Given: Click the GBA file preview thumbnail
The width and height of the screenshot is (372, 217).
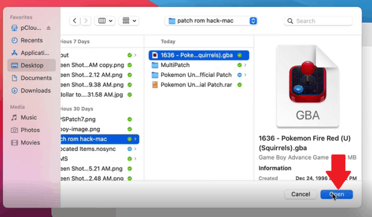Looking at the screenshot, I should pos(308,86).
